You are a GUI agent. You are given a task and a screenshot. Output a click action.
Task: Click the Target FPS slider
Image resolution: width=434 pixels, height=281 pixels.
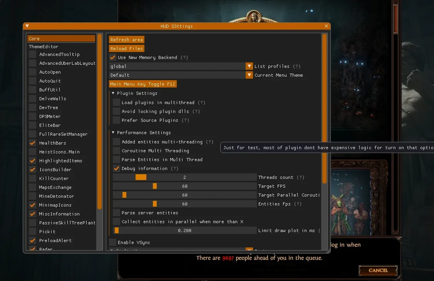coord(184,186)
